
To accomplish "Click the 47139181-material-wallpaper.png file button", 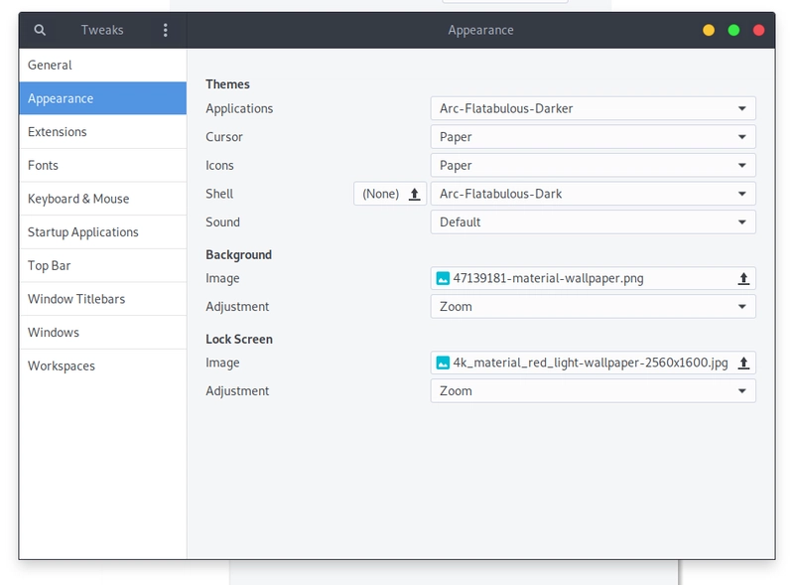I will tap(593, 278).
